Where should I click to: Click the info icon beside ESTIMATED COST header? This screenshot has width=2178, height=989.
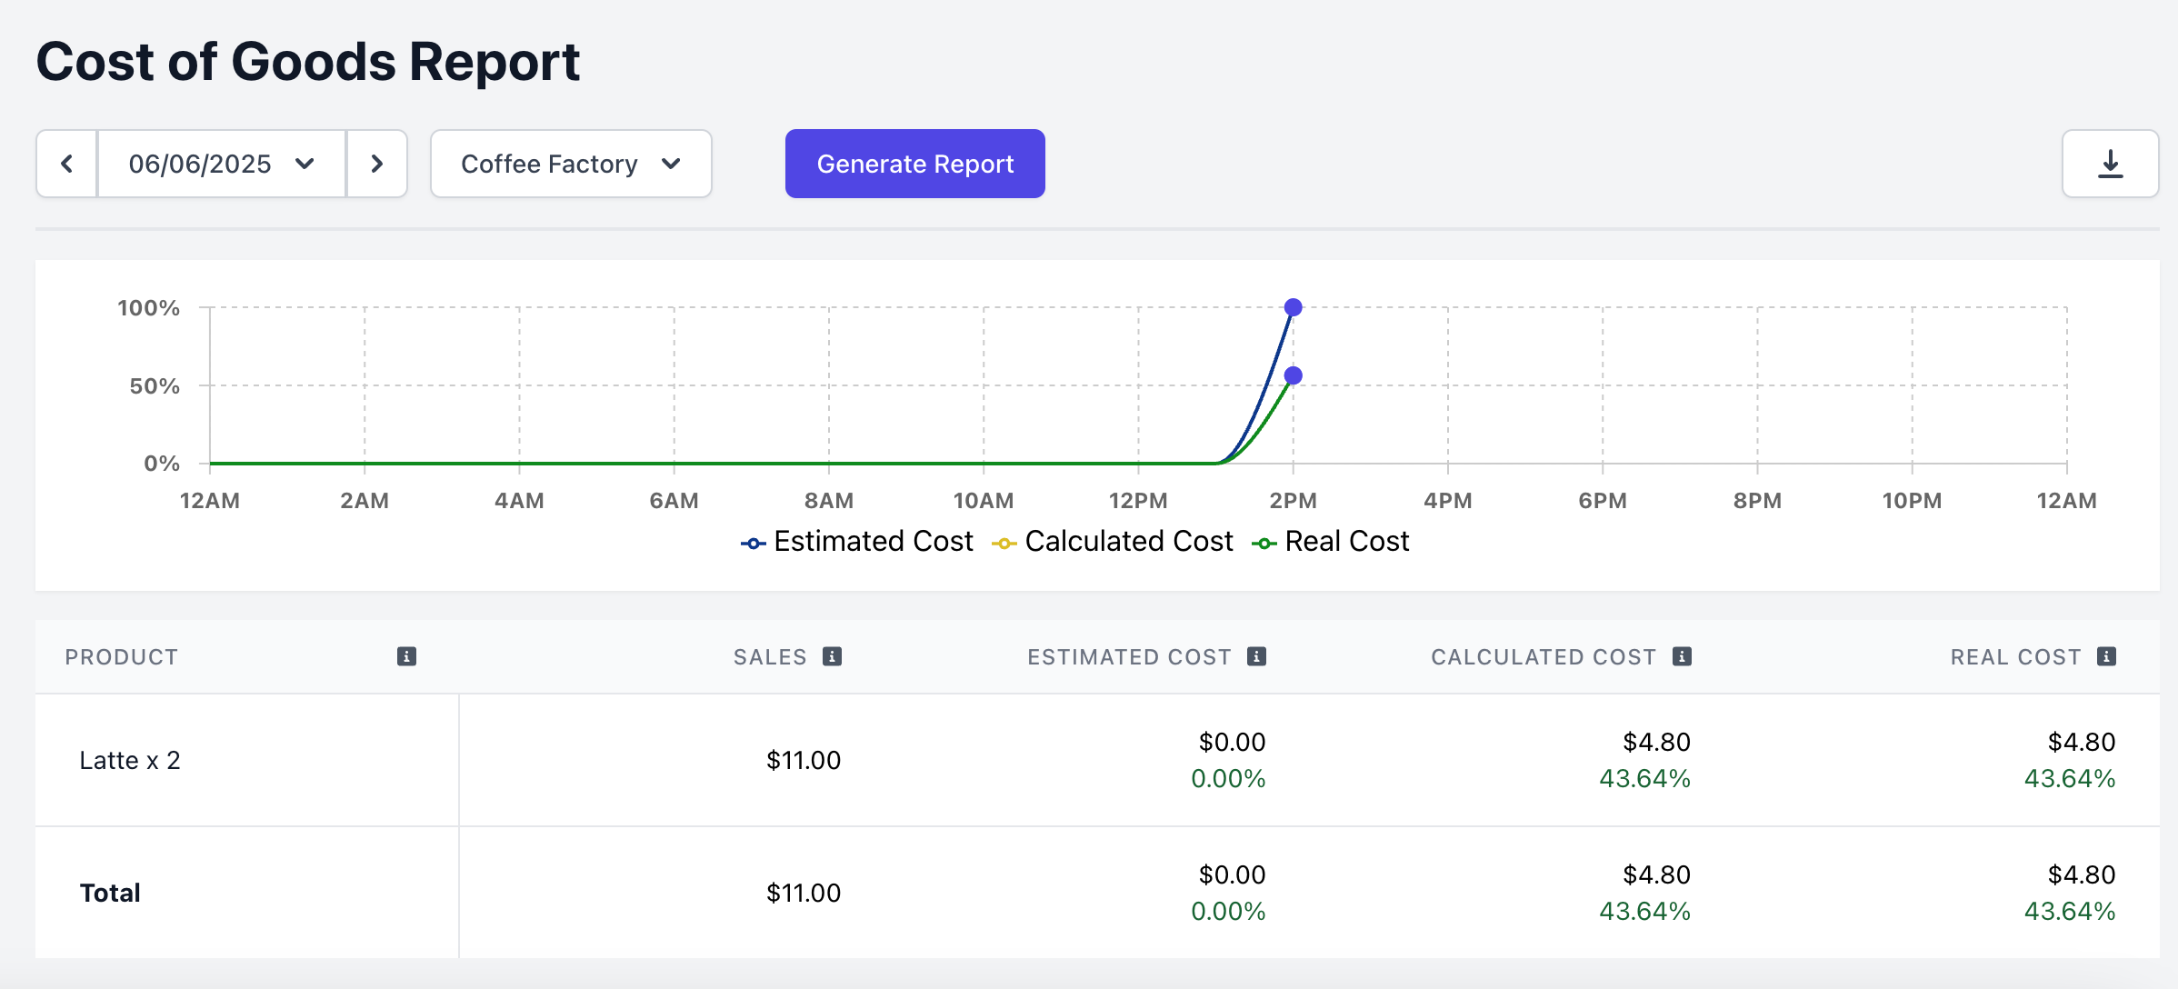click(x=1256, y=656)
